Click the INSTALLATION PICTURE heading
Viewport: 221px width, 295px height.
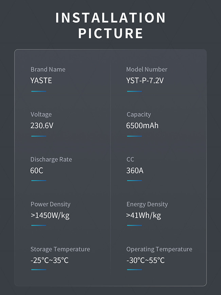point(111,26)
